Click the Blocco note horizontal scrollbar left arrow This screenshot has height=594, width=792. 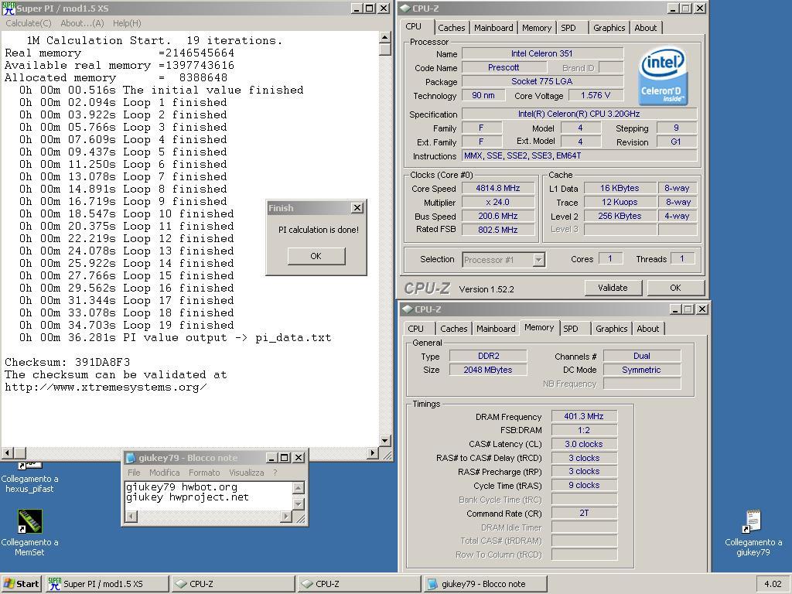[x=131, y=516]
